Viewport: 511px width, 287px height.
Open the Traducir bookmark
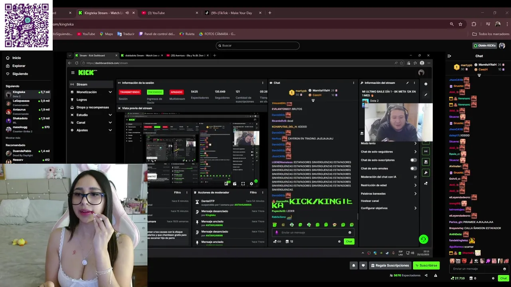pos(126,34)
